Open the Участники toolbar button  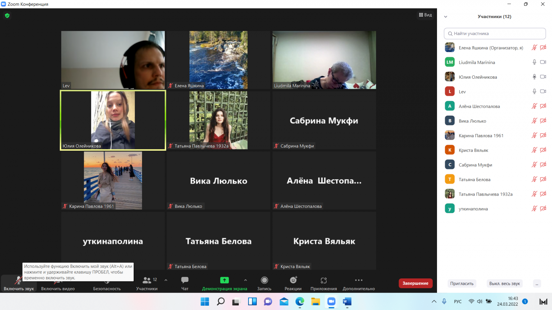tap(147, 283)
